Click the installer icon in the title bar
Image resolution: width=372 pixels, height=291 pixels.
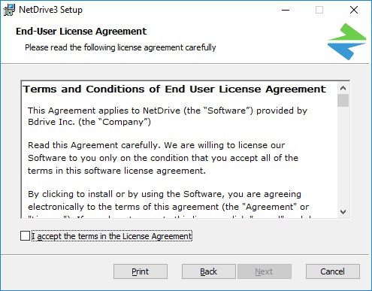(9, 10)
